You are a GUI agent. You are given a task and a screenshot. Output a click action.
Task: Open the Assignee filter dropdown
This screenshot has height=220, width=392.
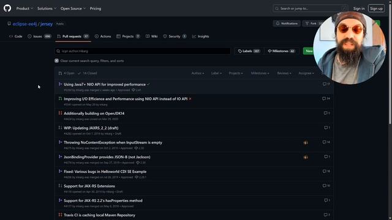pos(306,73)
